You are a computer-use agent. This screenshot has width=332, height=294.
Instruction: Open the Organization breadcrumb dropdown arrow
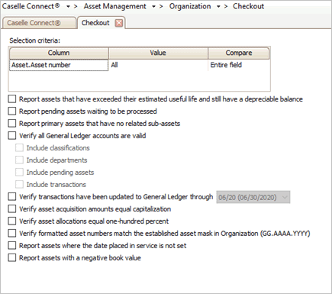(218, 7)
